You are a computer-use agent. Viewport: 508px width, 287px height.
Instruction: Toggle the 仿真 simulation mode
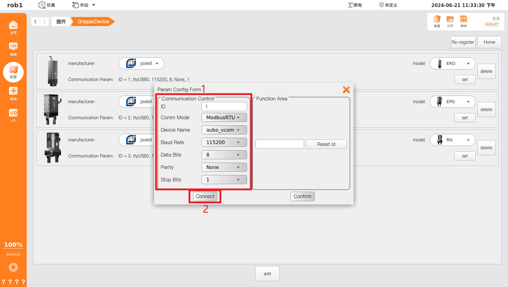[46, 5]
